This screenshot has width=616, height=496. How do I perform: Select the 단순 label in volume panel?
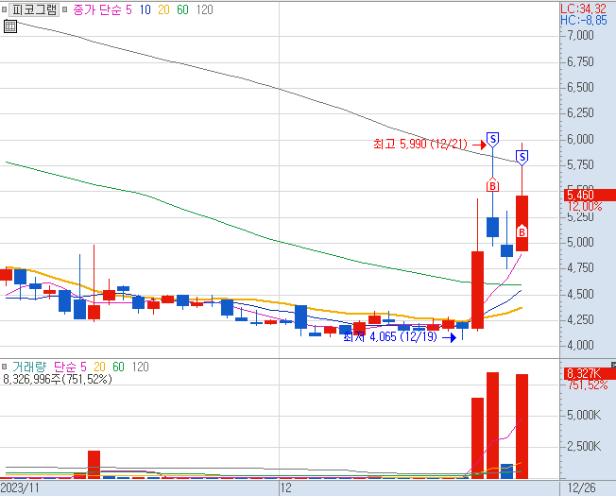(x=65, y=367)
